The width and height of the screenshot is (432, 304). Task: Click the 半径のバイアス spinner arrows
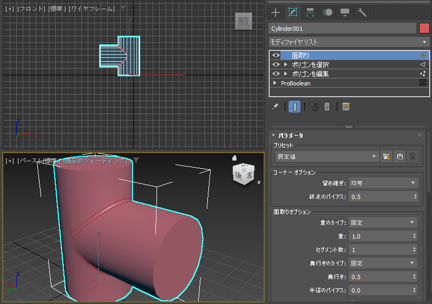[x=414, y=290]
